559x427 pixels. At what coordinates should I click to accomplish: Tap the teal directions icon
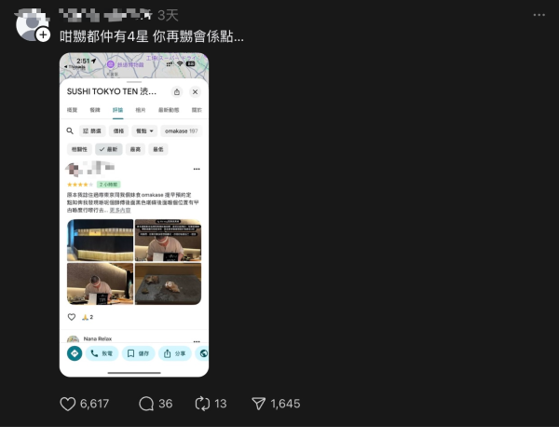point(75,353)
